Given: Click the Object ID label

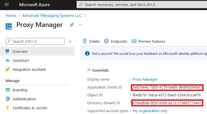Looking at the screenshot, I should pos(95,95).
